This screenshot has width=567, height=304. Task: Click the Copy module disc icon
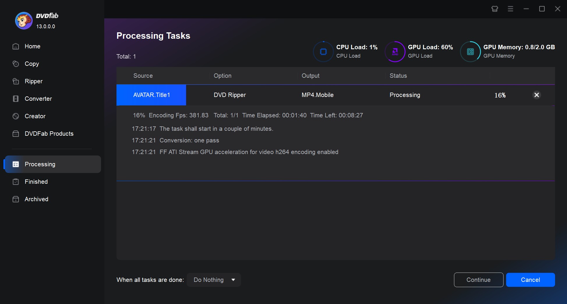16,64
